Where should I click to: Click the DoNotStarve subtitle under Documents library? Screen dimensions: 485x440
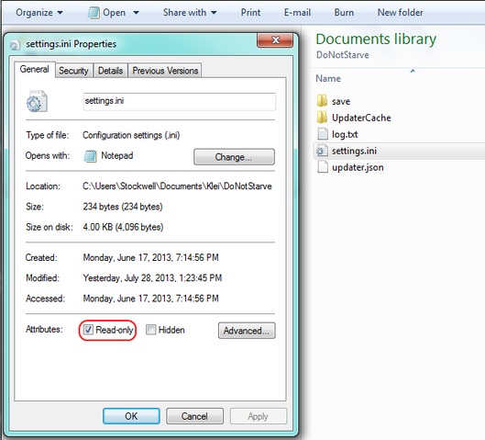point(342,55)
